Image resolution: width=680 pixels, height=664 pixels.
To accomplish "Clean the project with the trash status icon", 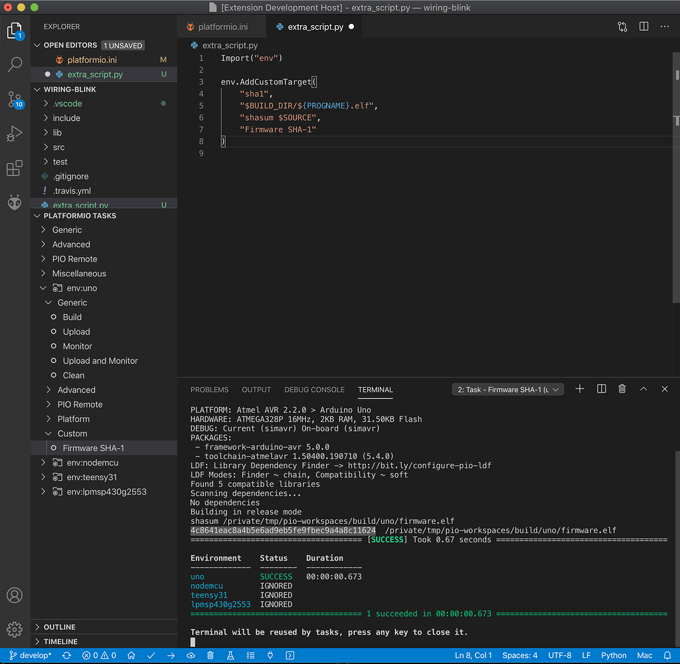I will tap(211, 655).
